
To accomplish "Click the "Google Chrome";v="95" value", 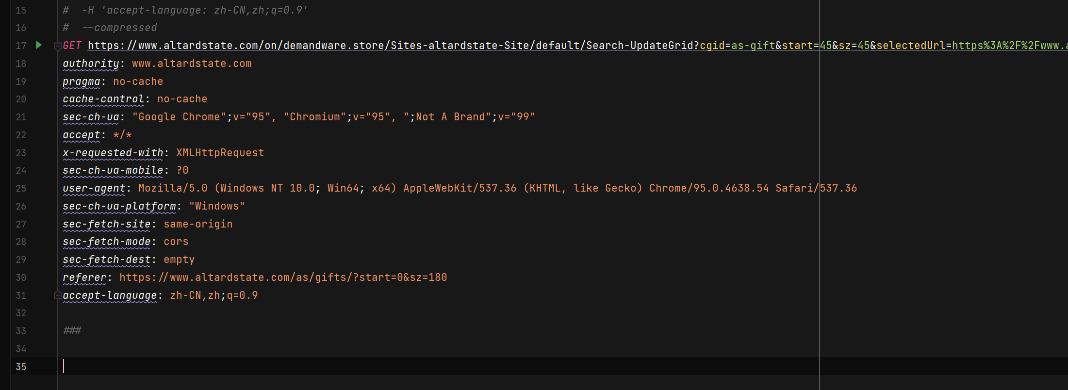I will click(201, 117).
